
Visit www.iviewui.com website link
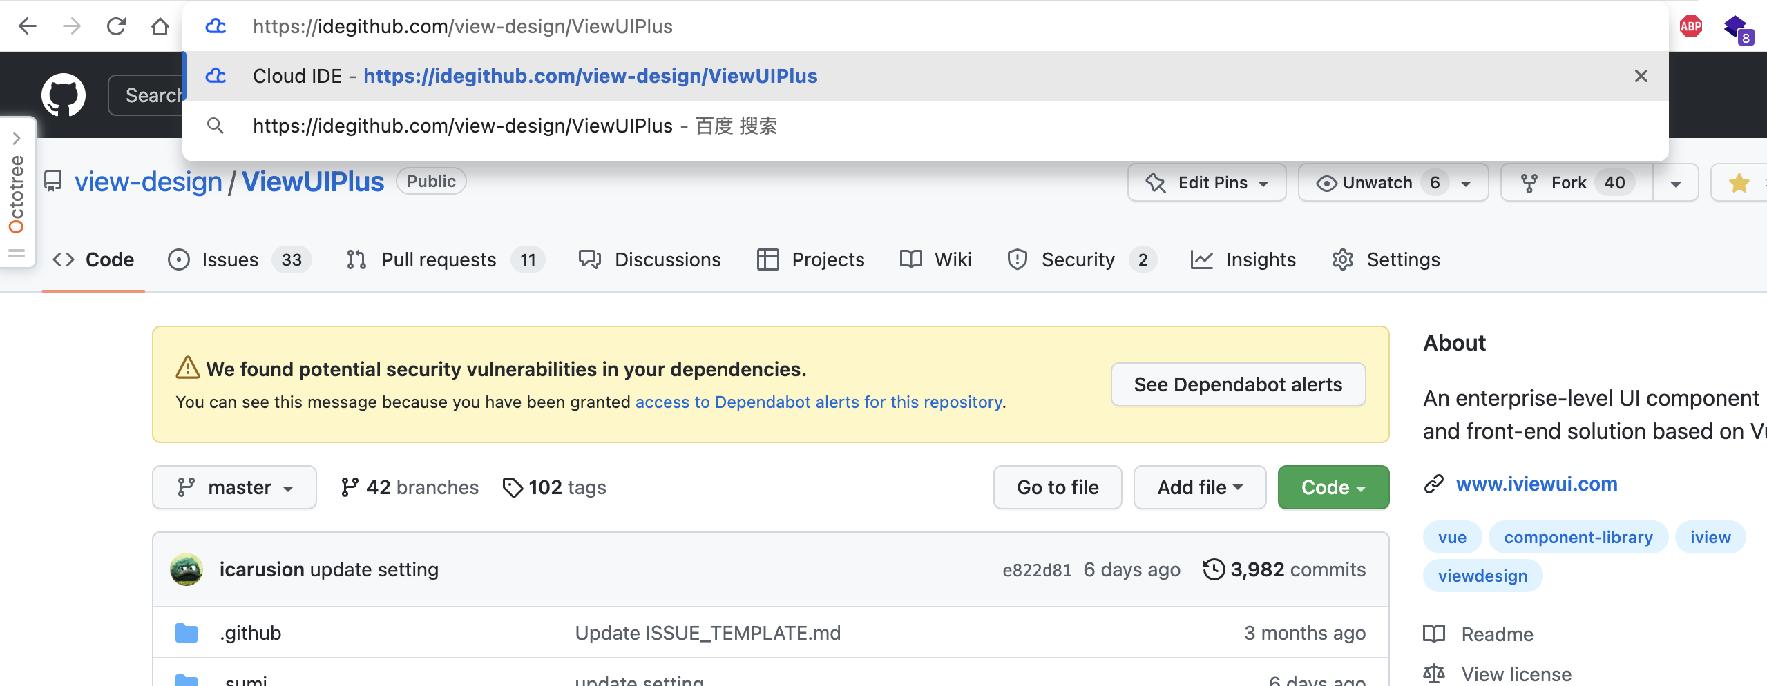1537,484
